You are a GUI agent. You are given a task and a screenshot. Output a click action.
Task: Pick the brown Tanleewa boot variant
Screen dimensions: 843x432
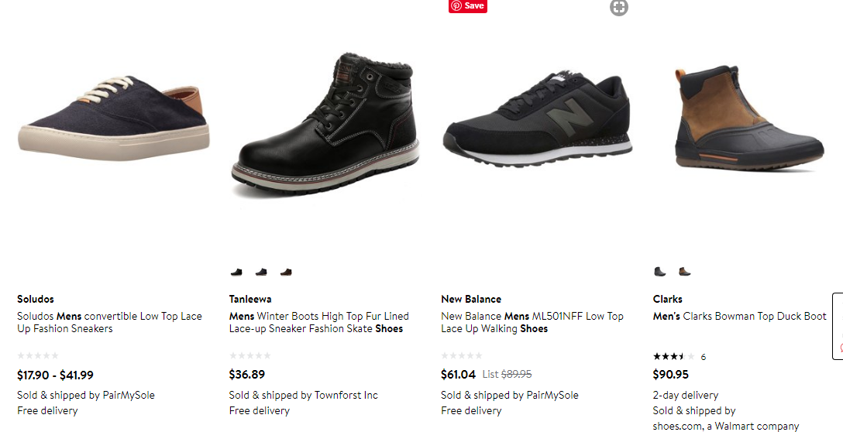(x=286, y=273)
